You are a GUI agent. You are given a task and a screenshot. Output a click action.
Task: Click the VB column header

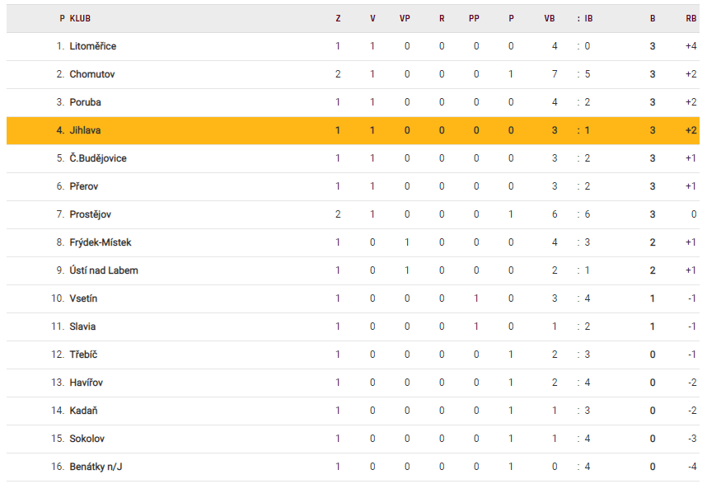(550, 18)
